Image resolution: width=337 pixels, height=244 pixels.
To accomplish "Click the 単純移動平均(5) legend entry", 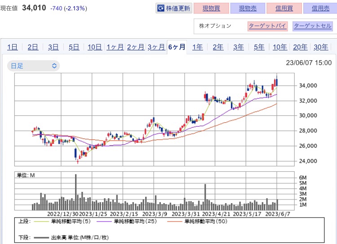I will [x=62, y=222].
